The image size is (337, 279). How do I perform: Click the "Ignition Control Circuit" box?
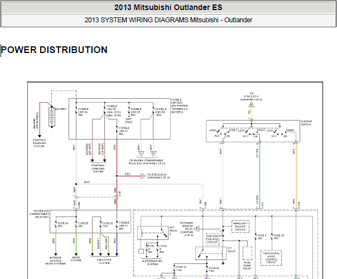tap(213, 239)
